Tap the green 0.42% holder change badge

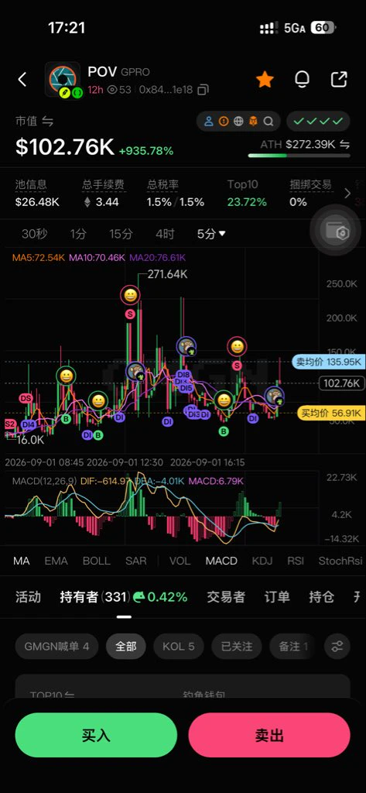tap(159, 597)
